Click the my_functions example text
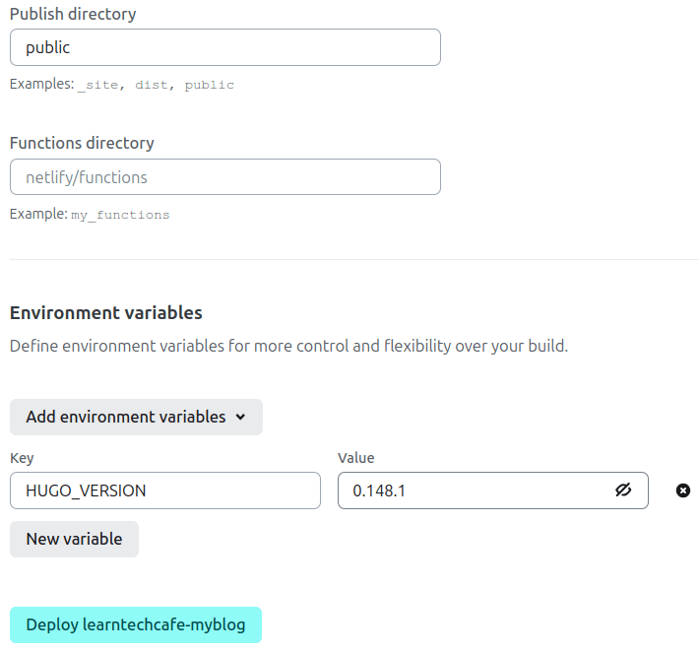 click(120, 215)
